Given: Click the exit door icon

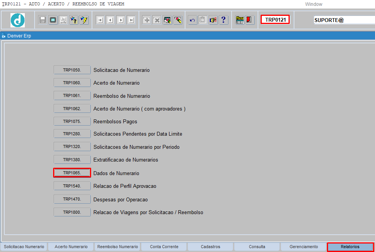Looking at the screenshot, I should [249, 20].
